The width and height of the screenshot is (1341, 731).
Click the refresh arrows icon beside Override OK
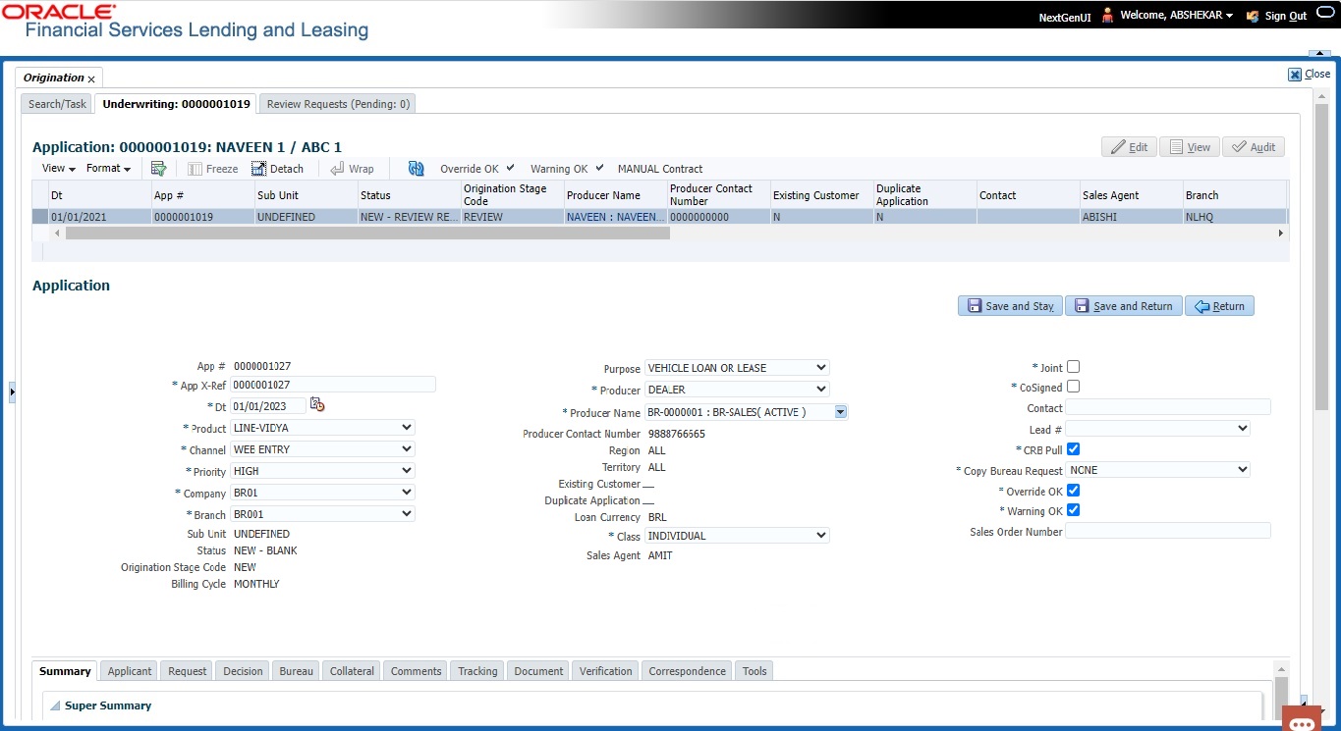point(416,169)
